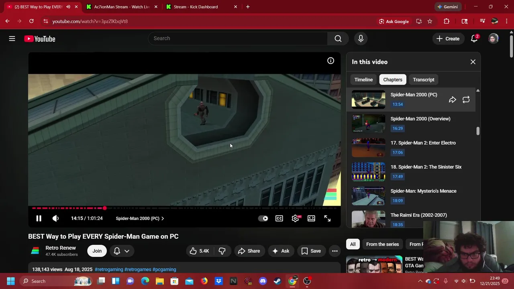This screenshot has height=289, width=514.
Task: Open the YouTube guide hamburger menu
Action: tap(12, 39)
